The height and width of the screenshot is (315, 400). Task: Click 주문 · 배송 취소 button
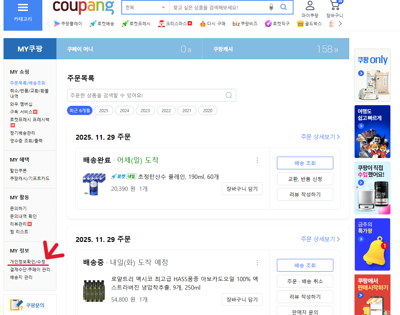pyautogui.click(x=305, y=281)
